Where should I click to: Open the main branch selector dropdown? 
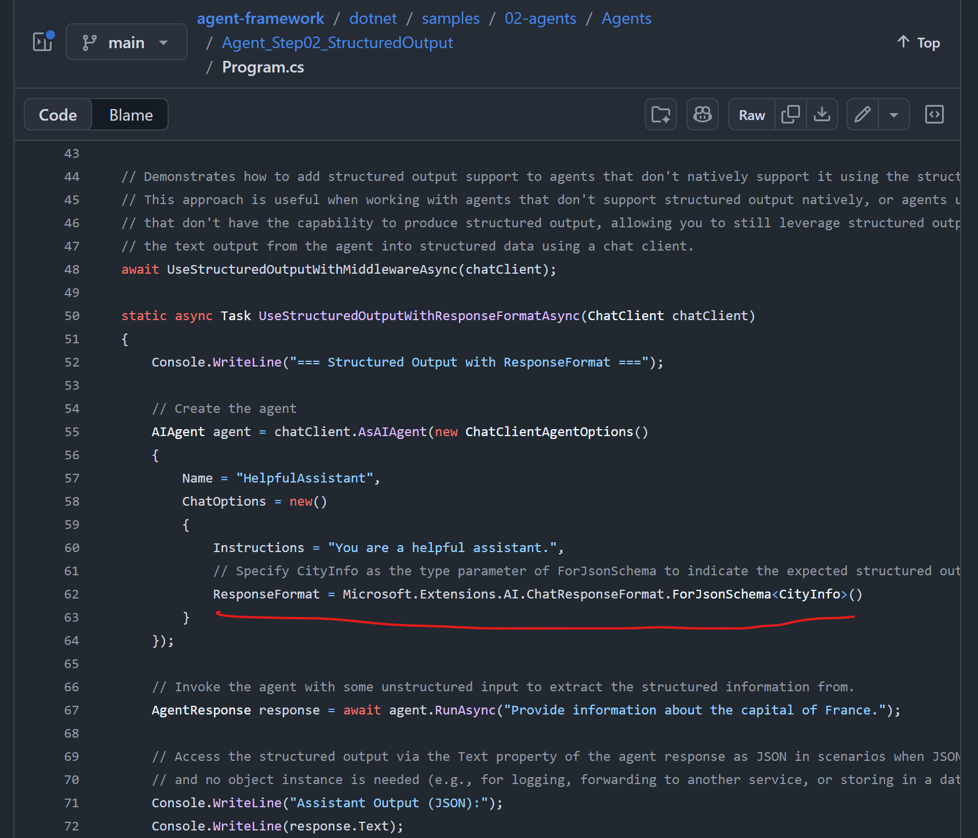(x=126, y=42)
